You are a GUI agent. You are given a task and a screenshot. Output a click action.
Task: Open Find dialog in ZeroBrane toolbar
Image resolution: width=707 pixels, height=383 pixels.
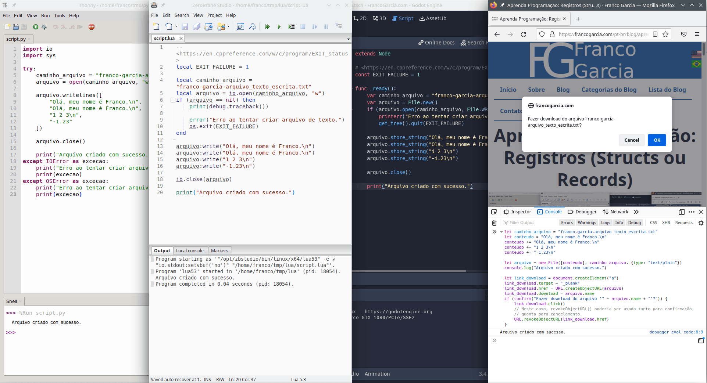[x=240, y=26]
